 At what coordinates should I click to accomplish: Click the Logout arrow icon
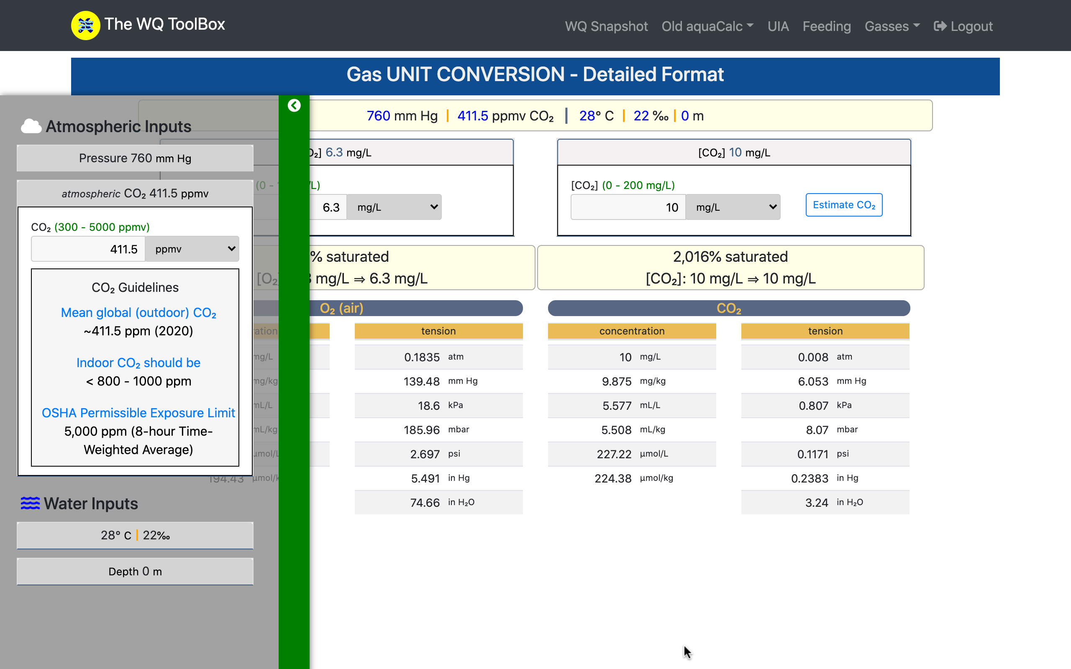(940, 26)
